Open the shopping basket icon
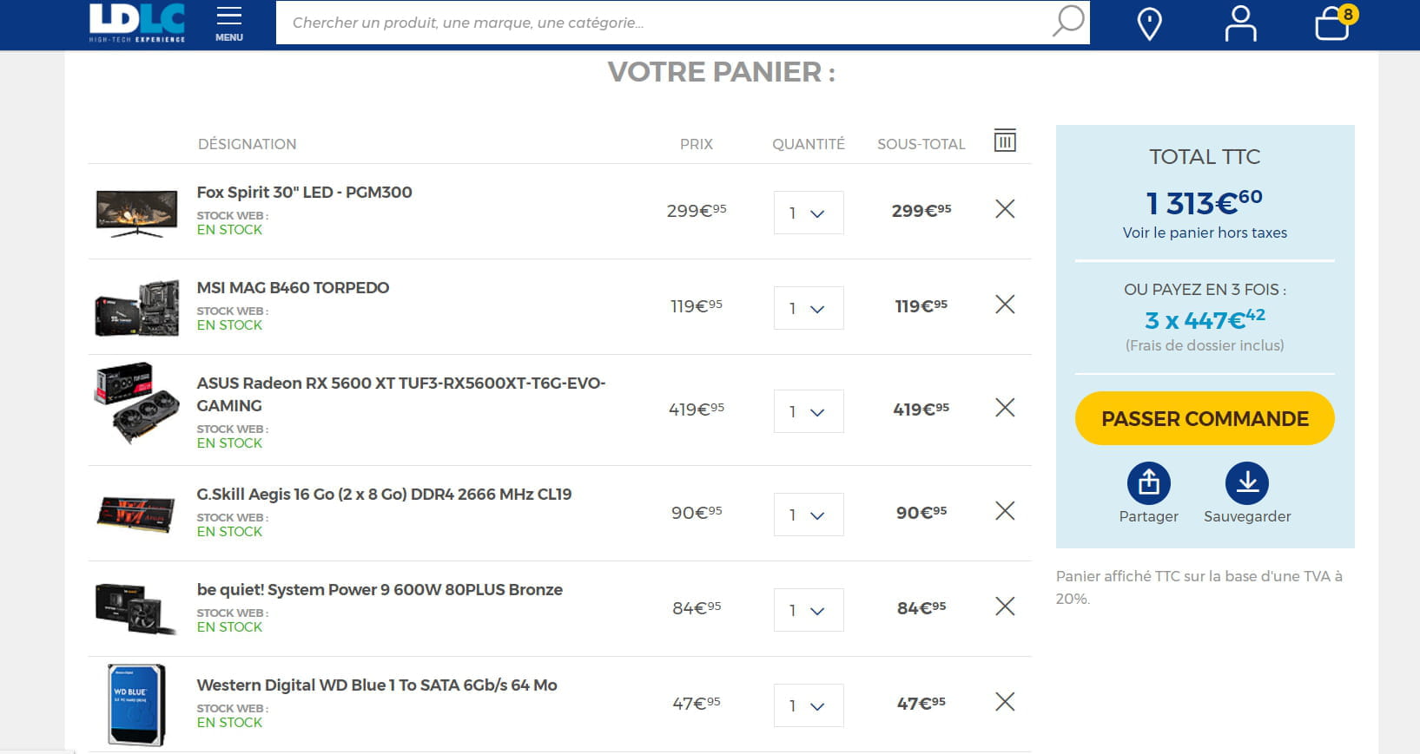This screenshot has height=754, width=1420. click(1335, 23)
